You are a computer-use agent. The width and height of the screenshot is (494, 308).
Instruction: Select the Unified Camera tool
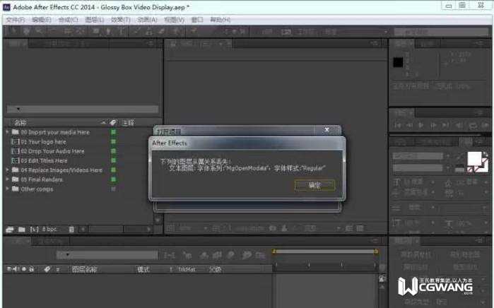[x=67, y=31]
